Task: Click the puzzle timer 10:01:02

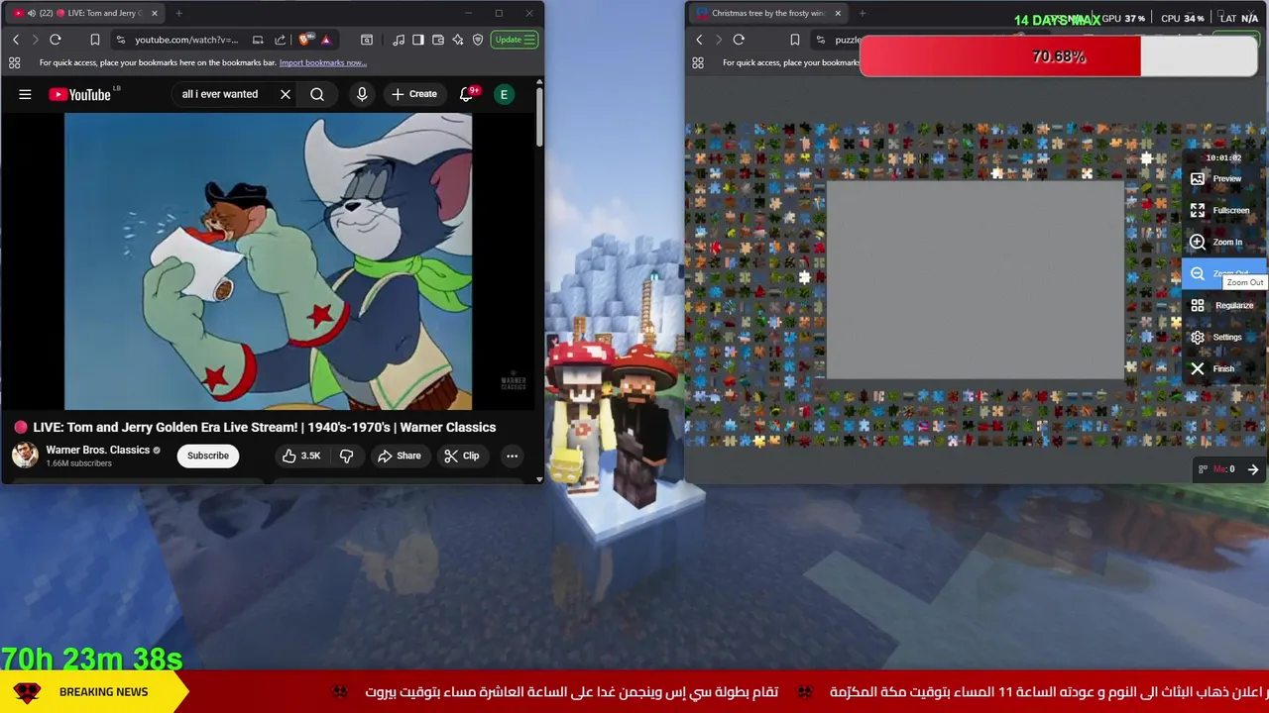Action: point(1223,157)
